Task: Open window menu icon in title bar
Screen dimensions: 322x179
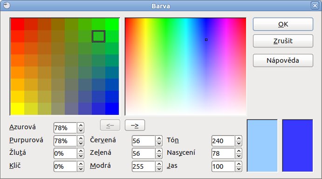Action: tap(7, 5)
